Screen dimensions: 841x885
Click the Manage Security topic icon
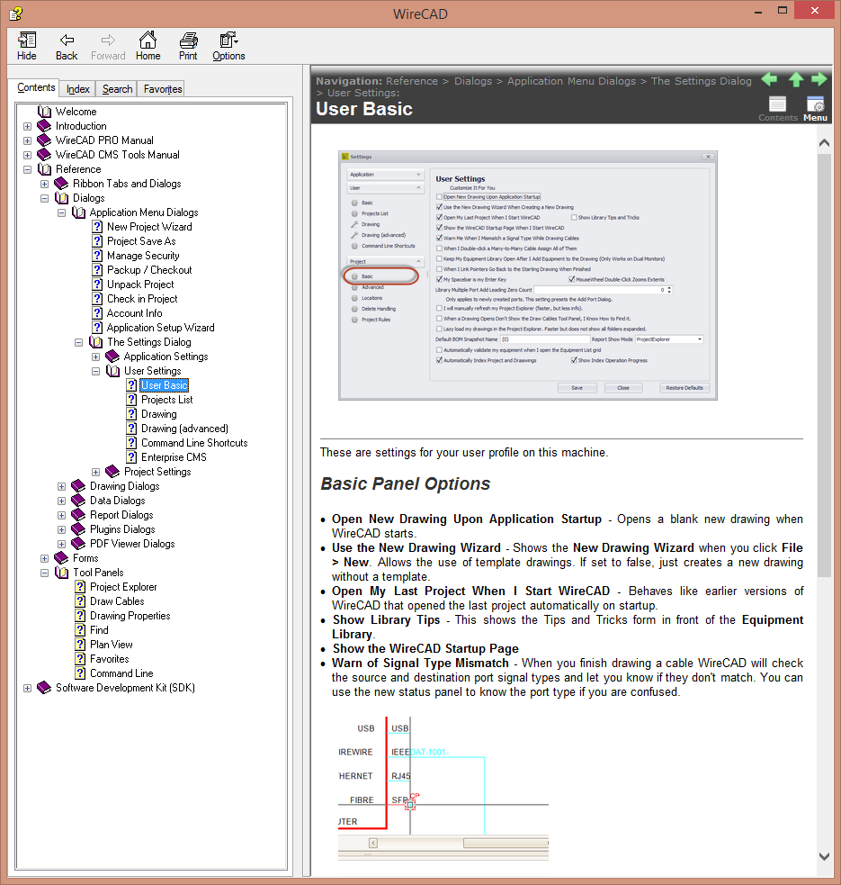pos(97,256)
